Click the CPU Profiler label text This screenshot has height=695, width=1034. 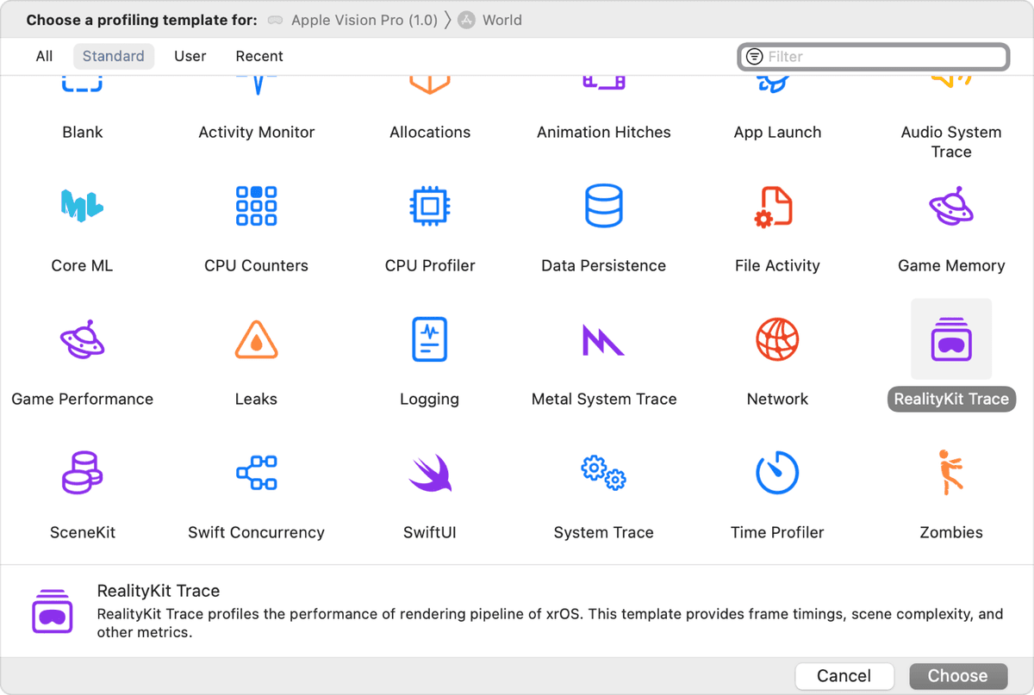430,265
